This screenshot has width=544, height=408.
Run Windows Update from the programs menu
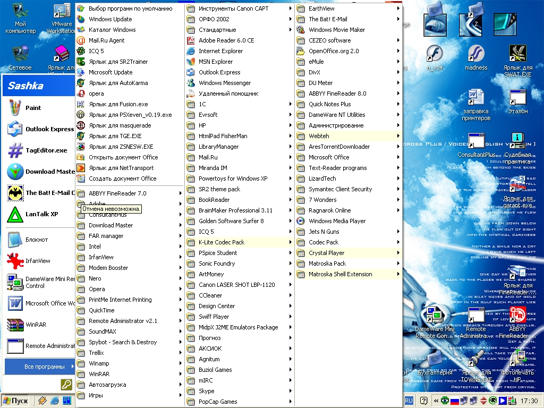click(x=129, y=19)
